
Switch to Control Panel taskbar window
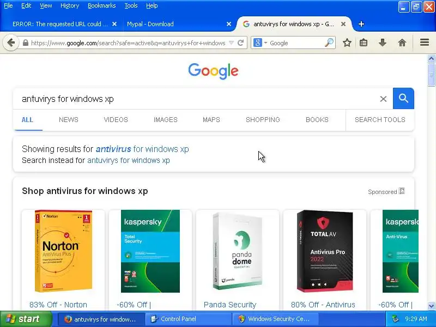coord(189,319)
